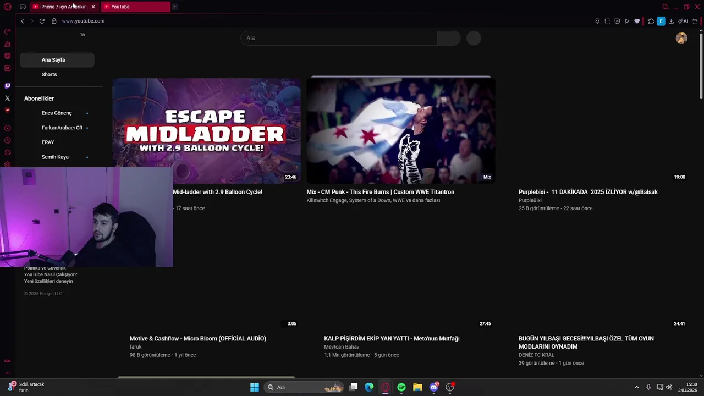Click the YouTube search field 'Ara'
The width and height of the screenshot is (704, 396).
tap(339, 38)
